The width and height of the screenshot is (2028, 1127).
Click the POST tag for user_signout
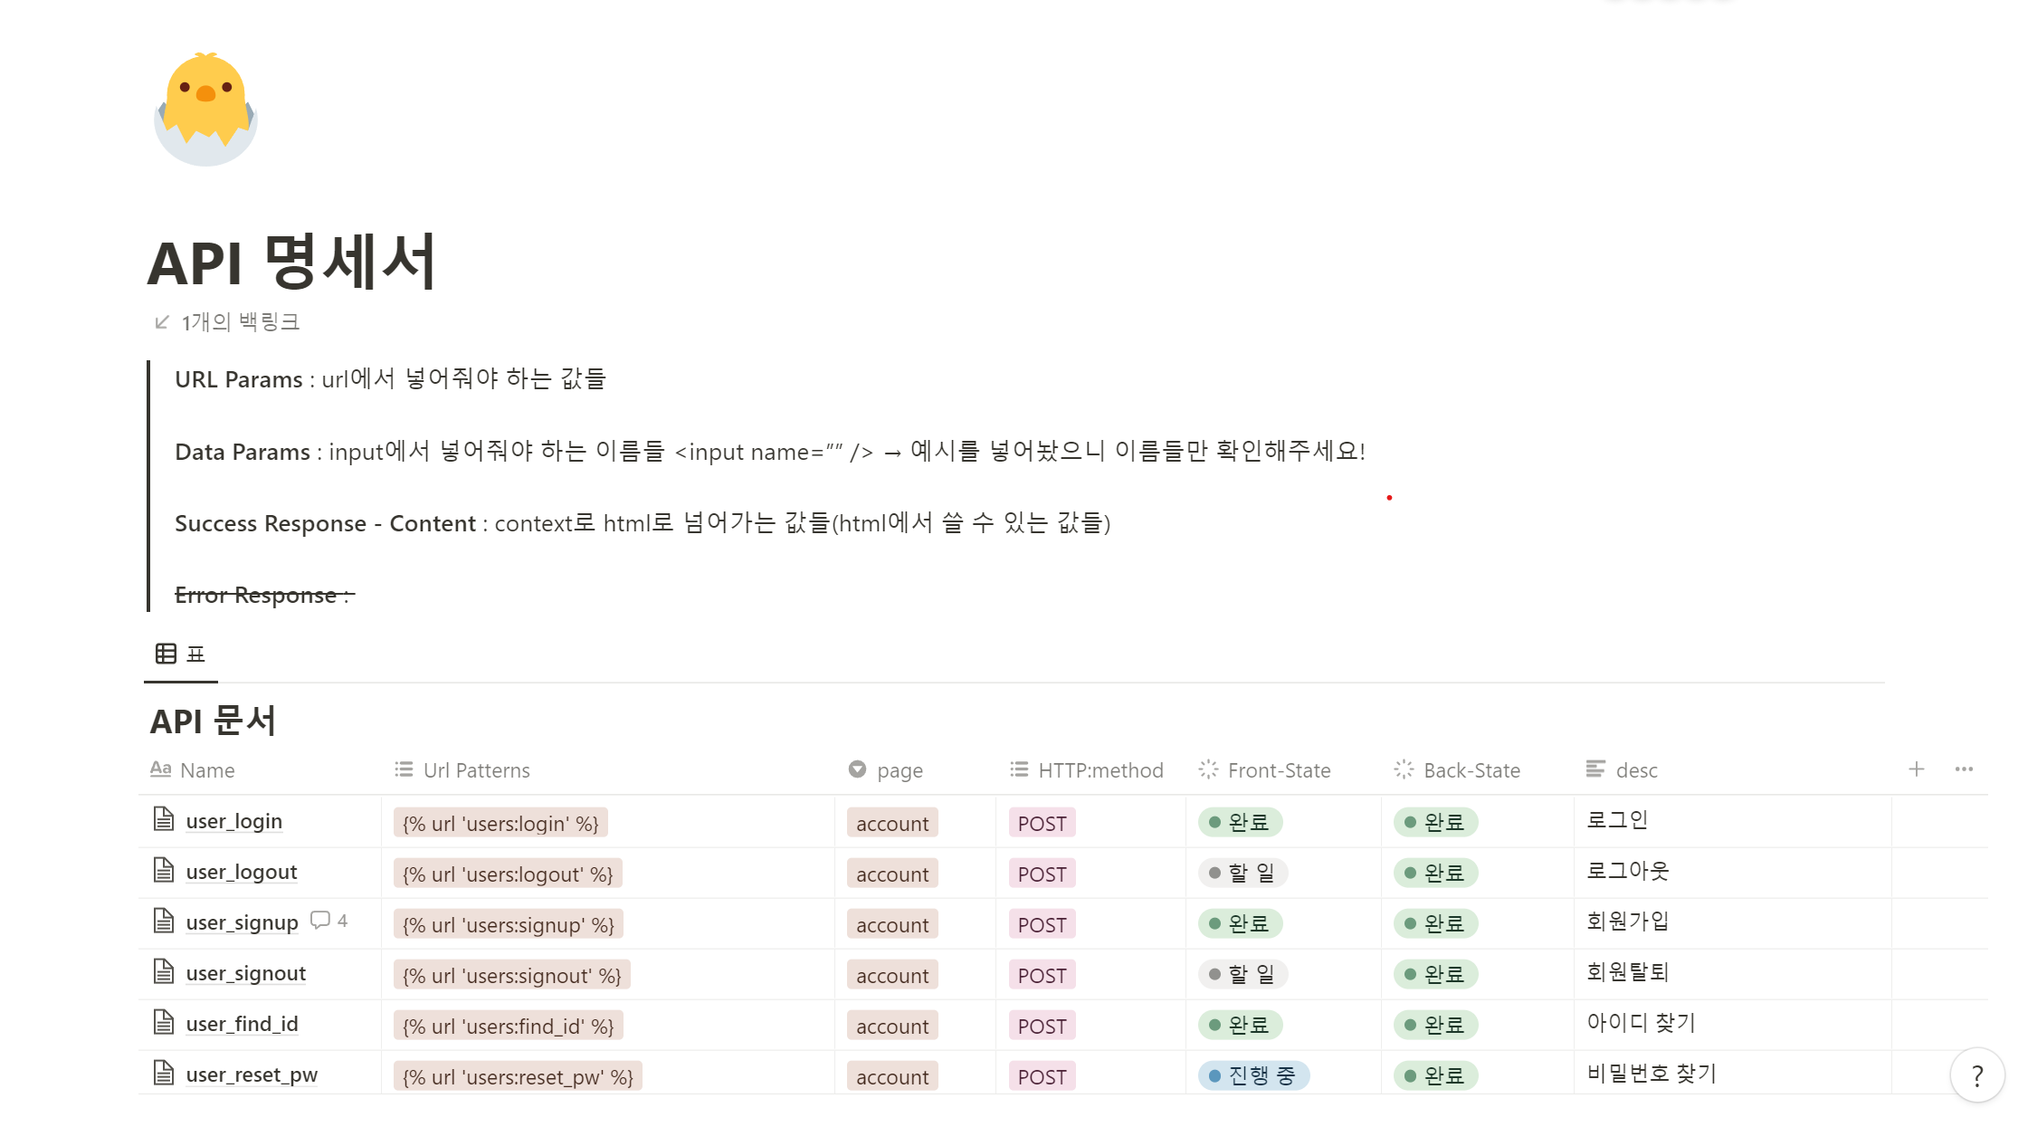pos(1042,975)
